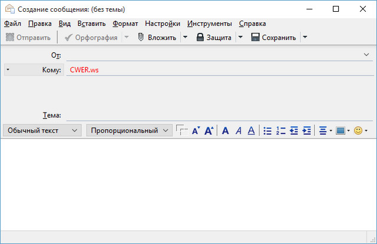Open the Save (Сохранить) dropdown arrow
This screenshot has width=377, height=244.
tap(305, 37)
